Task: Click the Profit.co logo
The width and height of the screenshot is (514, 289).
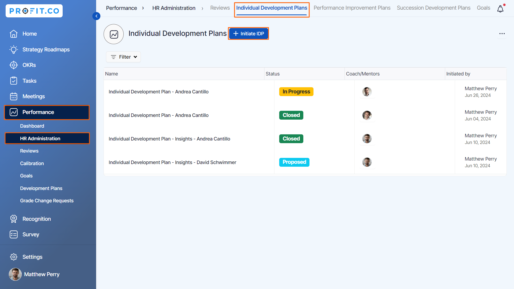Action: [x=34, y=11]
